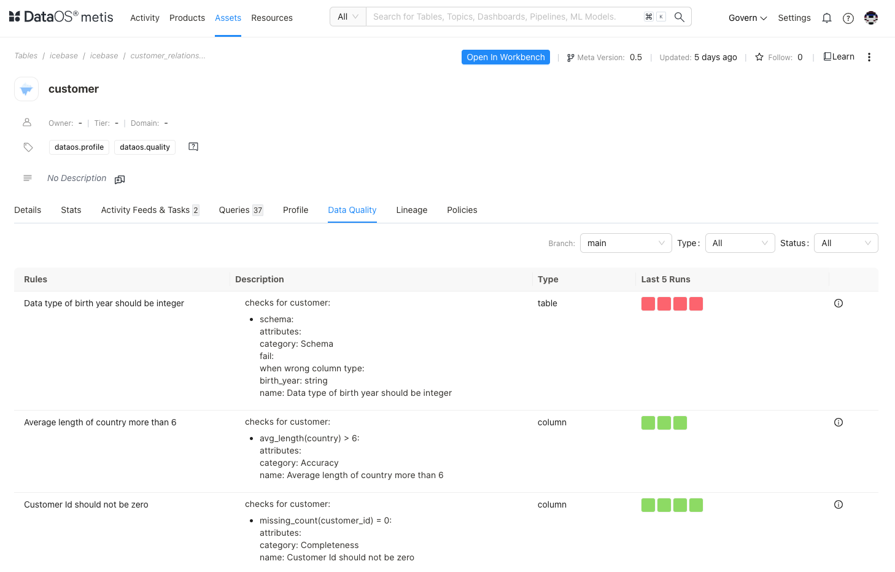This screenshot has height=572, width=895.
Task: Click Open In Workbench button
Action: coord(505,57)
